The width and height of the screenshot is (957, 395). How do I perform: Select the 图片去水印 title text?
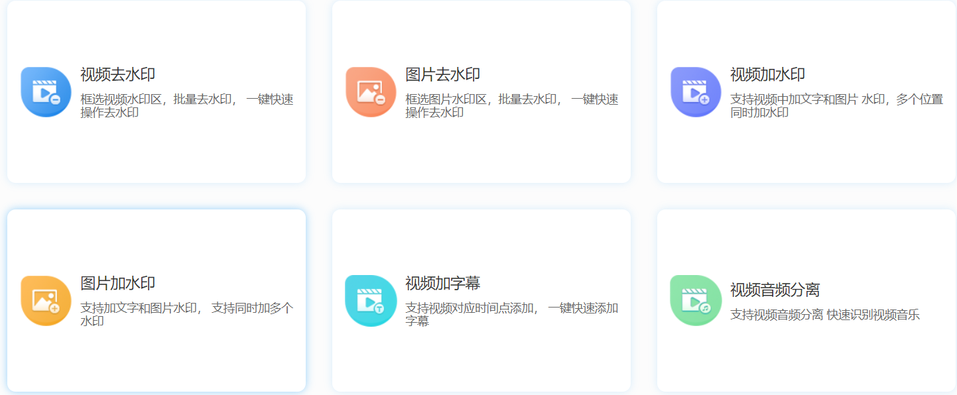click(x=443, y=75)
